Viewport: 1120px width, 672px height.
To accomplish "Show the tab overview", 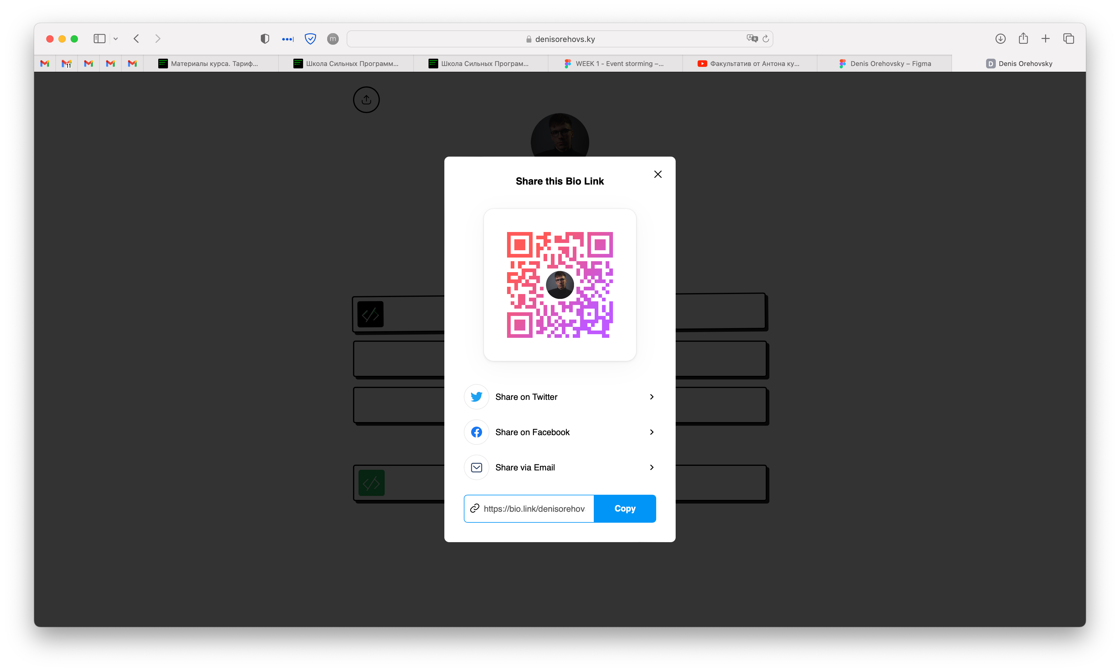I will point(1068,39).
